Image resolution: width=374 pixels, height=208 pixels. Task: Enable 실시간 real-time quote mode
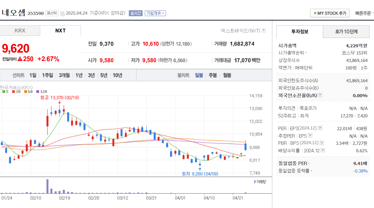click(136, 13)
